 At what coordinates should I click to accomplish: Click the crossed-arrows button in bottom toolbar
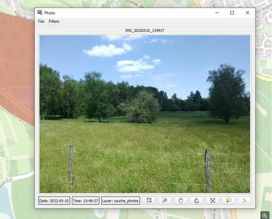coord(212,201)
